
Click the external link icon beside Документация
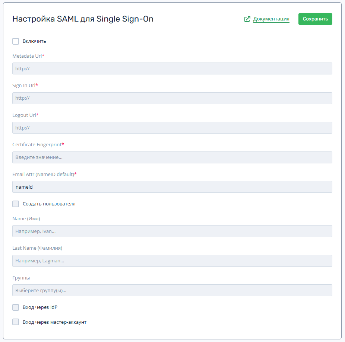pos(247,19)
